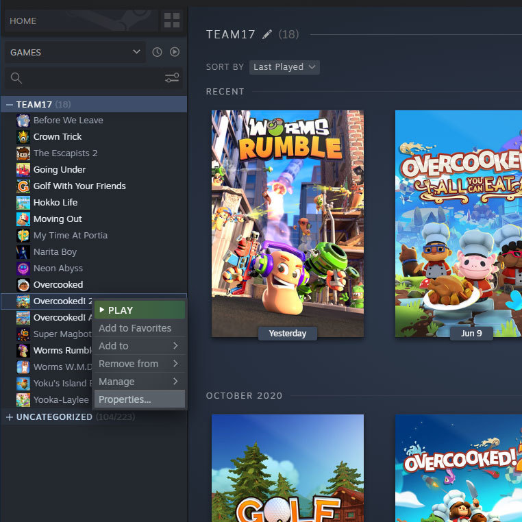Collapse the TEAM17 collection
Viewport: 522px width, 522px height.
(x=10, y=105)
